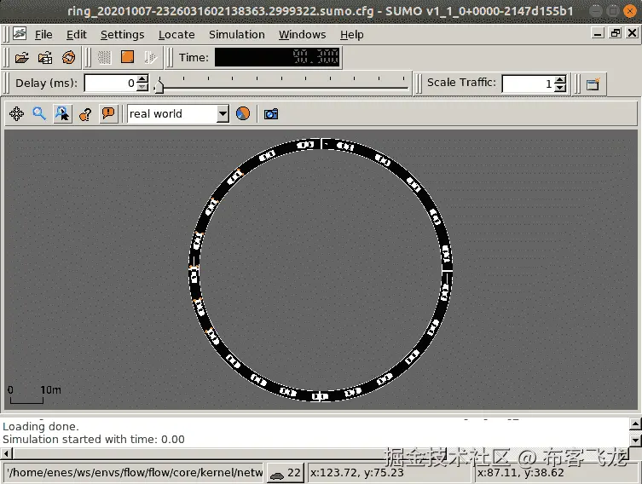Open the Help menu

(x=352, y=35)
